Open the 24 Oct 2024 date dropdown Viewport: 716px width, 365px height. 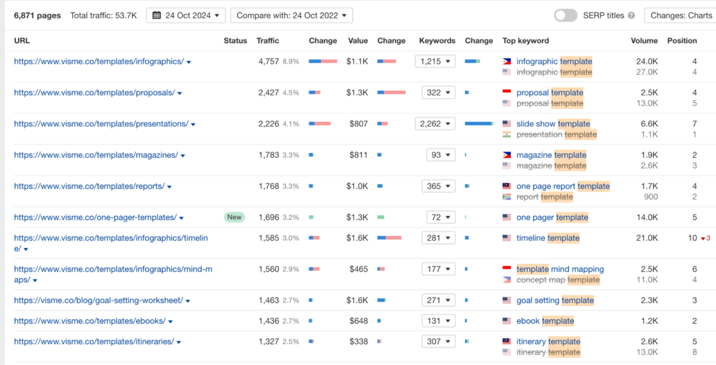tap(186, 16)
